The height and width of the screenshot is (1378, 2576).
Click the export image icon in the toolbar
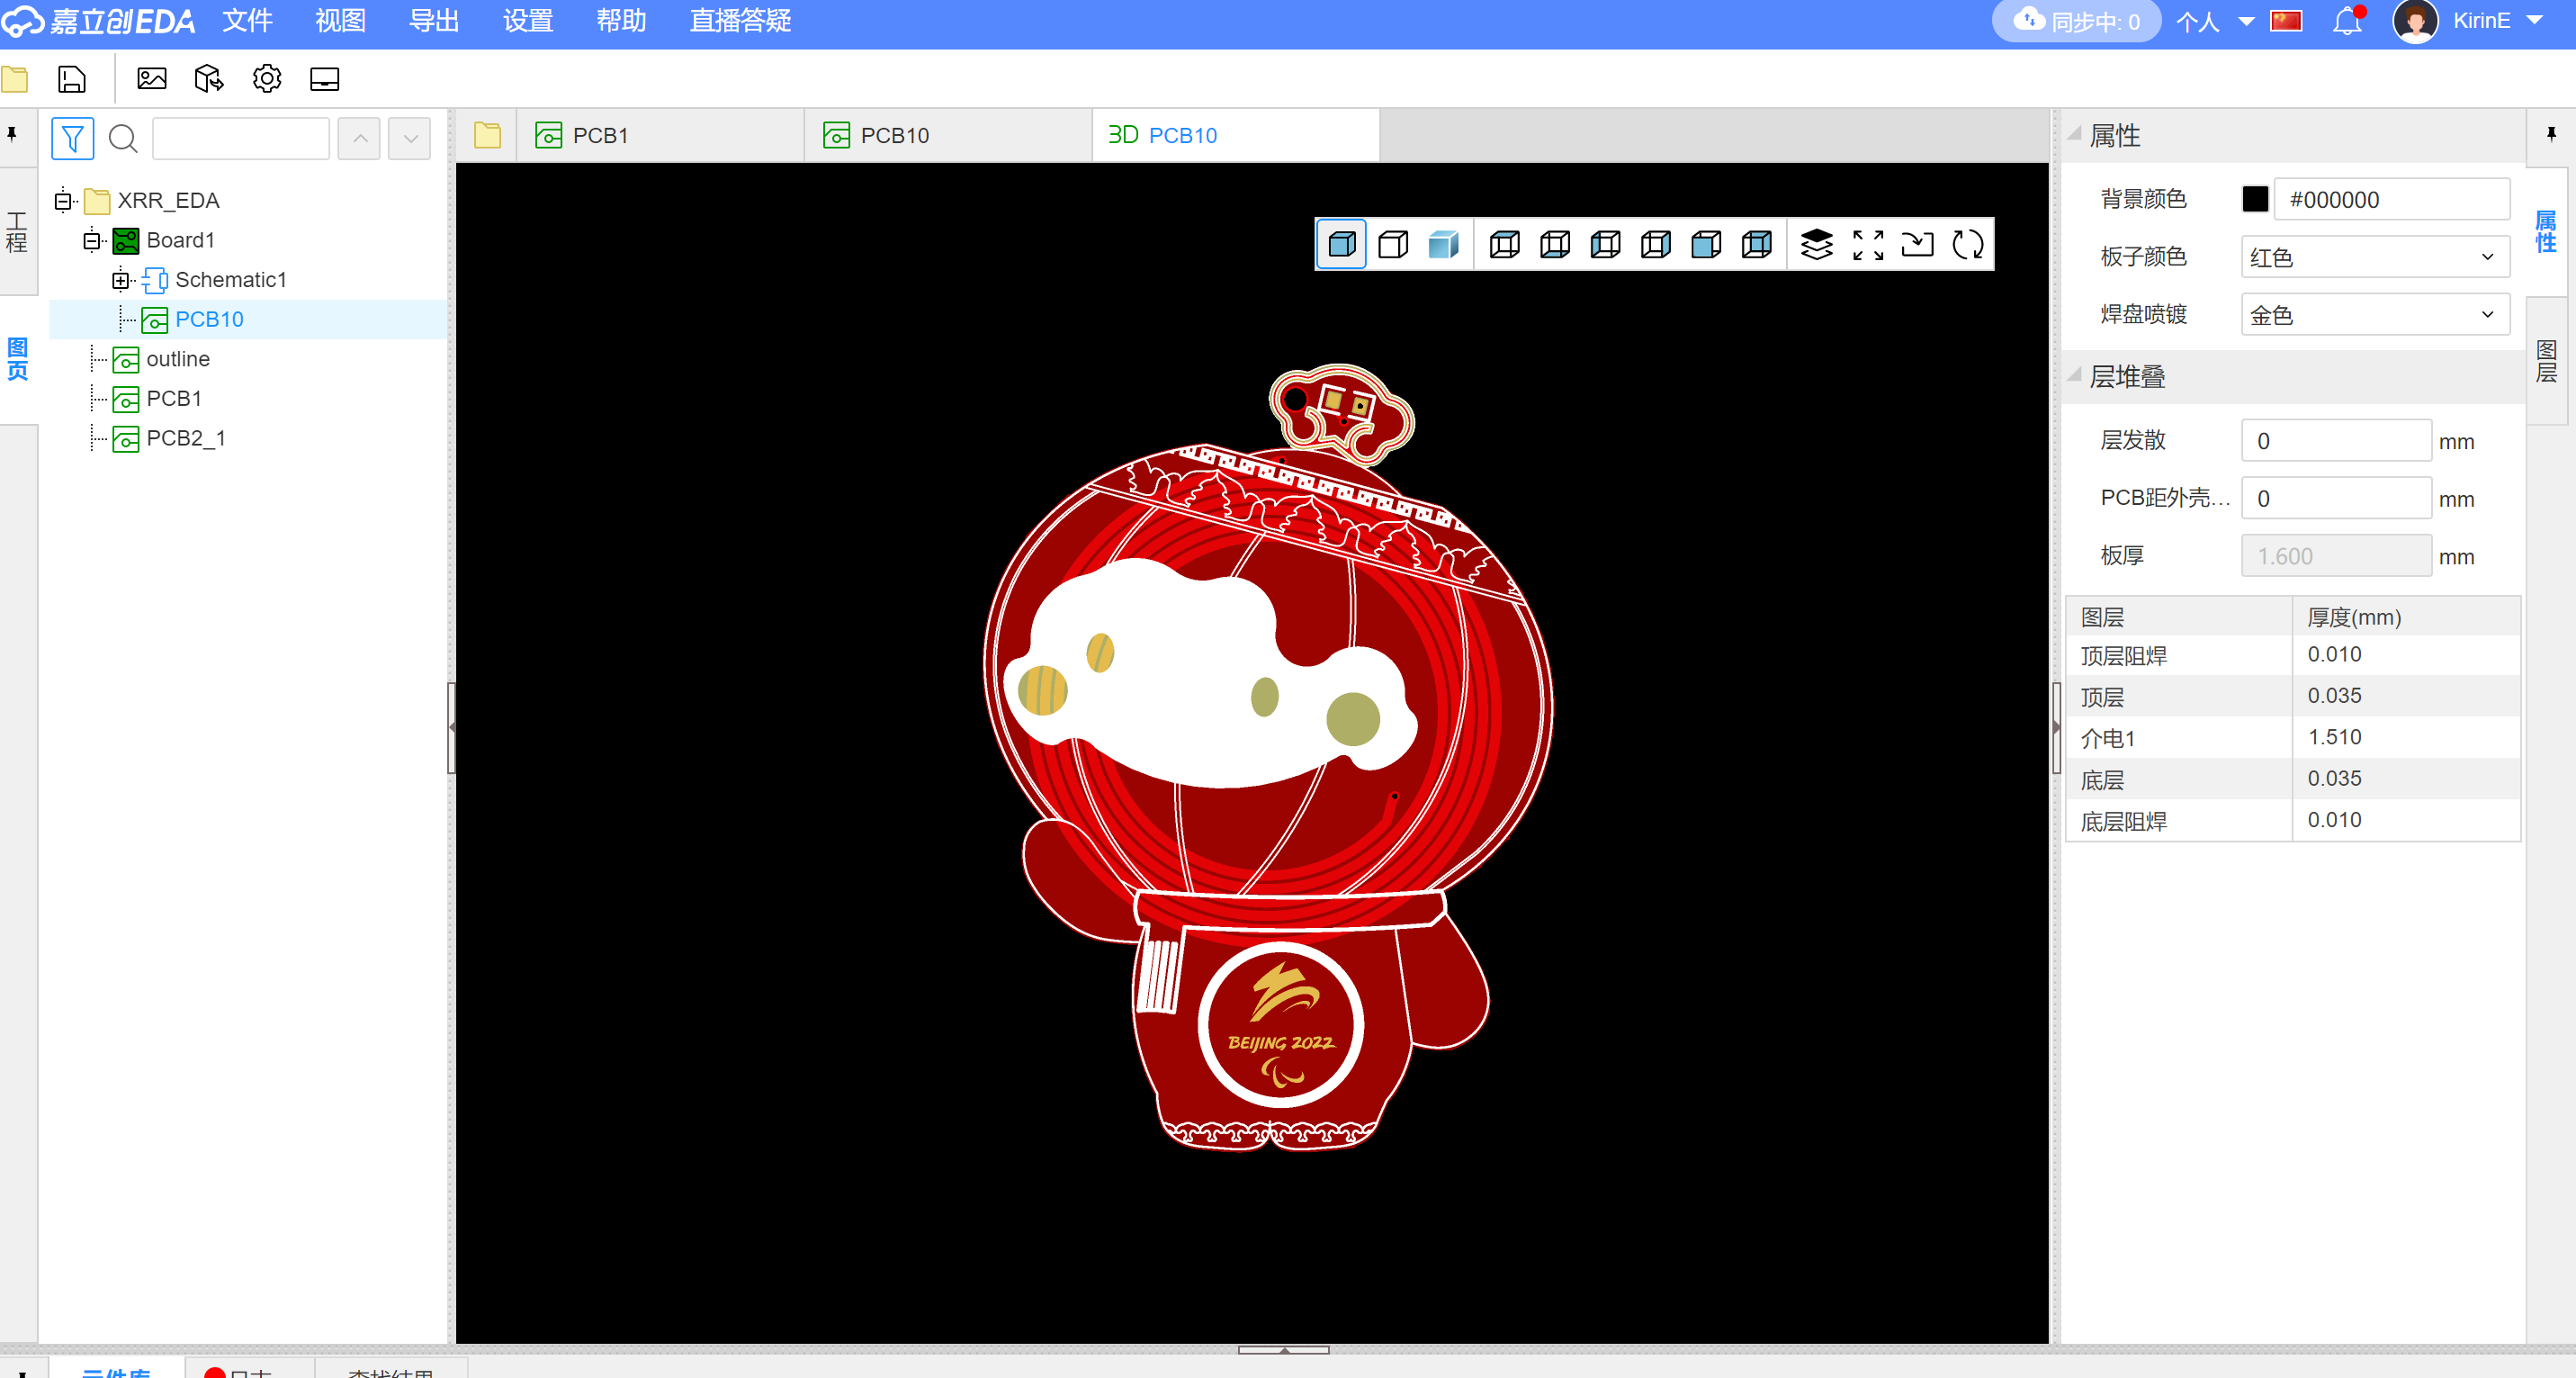(x=152, y=78)
